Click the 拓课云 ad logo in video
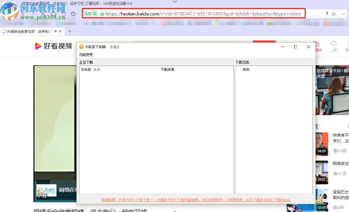Image resolution: width=349 pixels, height=212 pixels. click(46, 190)
